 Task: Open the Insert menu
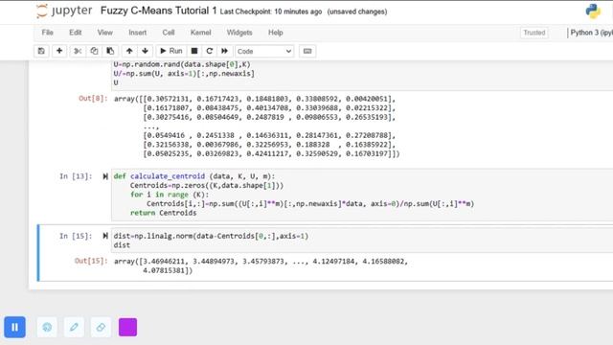(x=138, y=33)
